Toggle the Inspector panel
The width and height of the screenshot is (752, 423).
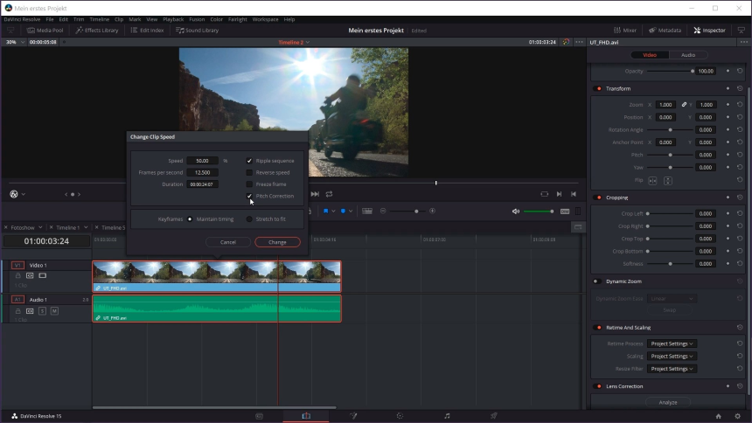pyautogui.click(x=709, y=31)
